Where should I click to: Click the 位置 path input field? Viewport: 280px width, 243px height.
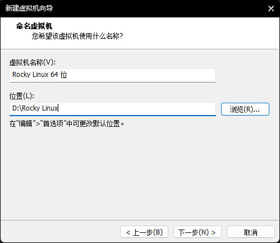pos(113,109)
